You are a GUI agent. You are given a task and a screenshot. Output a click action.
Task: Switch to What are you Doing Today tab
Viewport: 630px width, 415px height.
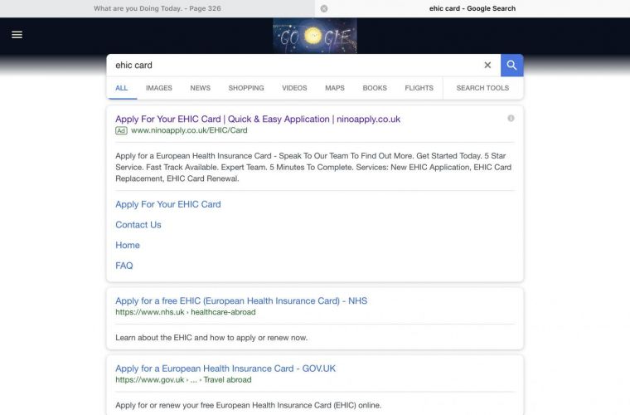click(157, 8)
